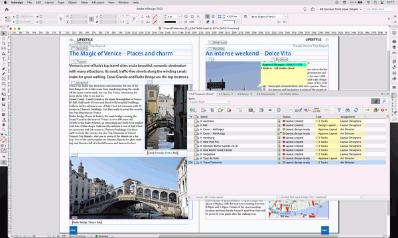Expand the Australia layout row
Image resolution: width=398 pixels, height=238 pixels.
(x=201, y=121)
